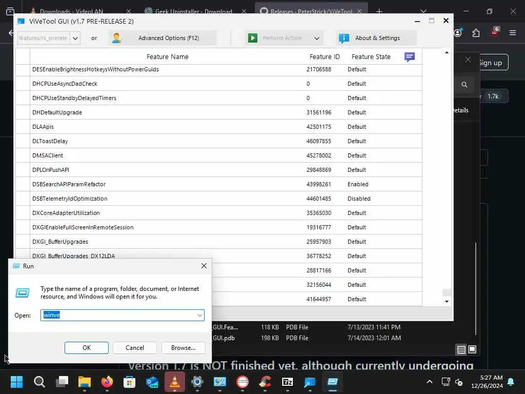Select DSBSearchAPIParamRefactor feature row

(x=219, y=184)
